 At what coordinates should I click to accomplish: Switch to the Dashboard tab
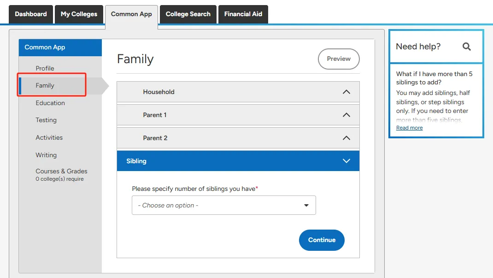(31, 14)
